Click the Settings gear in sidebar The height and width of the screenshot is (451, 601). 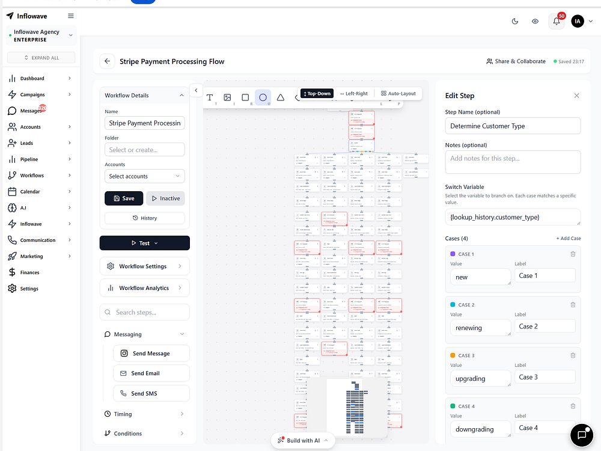[x=12, y=289]
